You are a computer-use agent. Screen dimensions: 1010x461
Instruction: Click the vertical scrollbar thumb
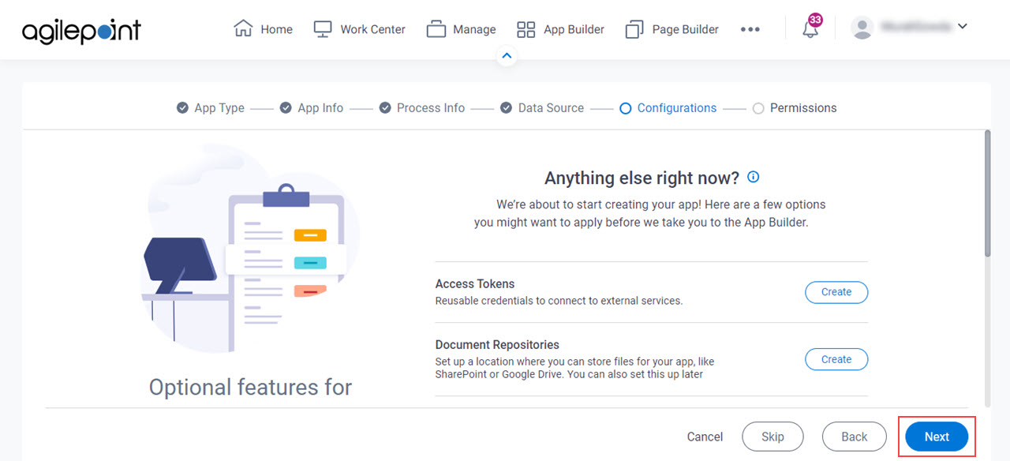pos(987,193)
